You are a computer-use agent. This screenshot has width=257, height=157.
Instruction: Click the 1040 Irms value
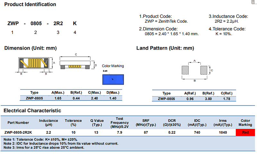click(223, 132)
